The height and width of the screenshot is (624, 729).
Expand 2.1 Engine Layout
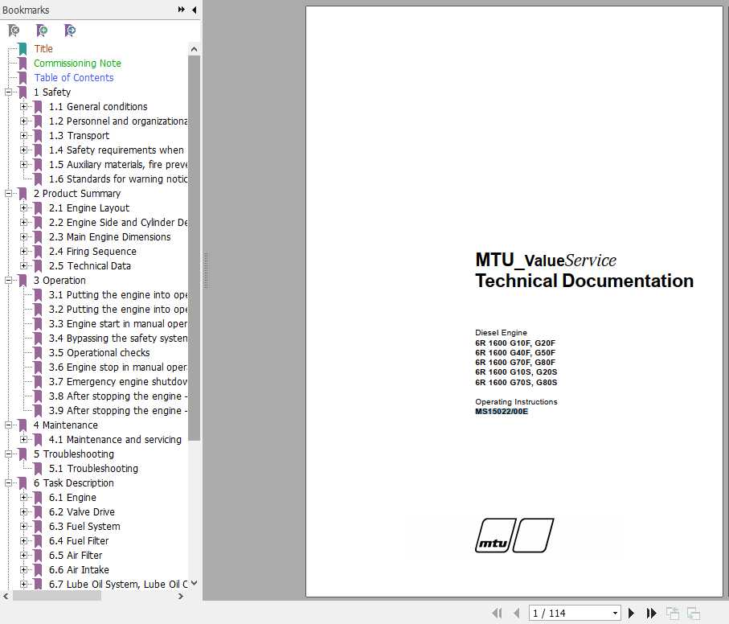pyautogui.click(x=24, y=207)
